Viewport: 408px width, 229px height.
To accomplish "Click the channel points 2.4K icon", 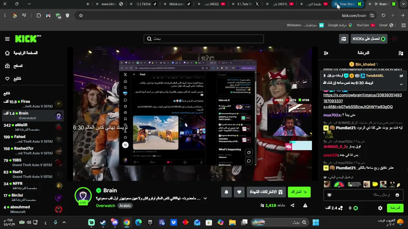I will point(340,208).
